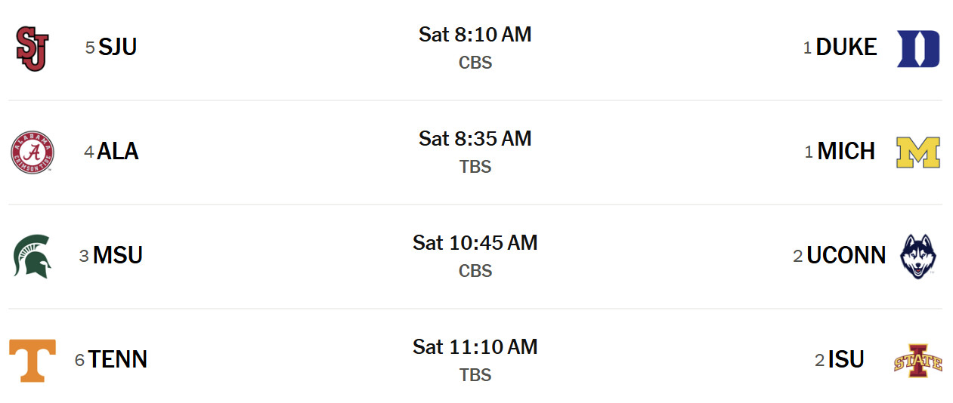The height and width of the screenshot is (403, 953).
Task: Open the Sat 11:10 AM game
Action: [x=475, y=347]
